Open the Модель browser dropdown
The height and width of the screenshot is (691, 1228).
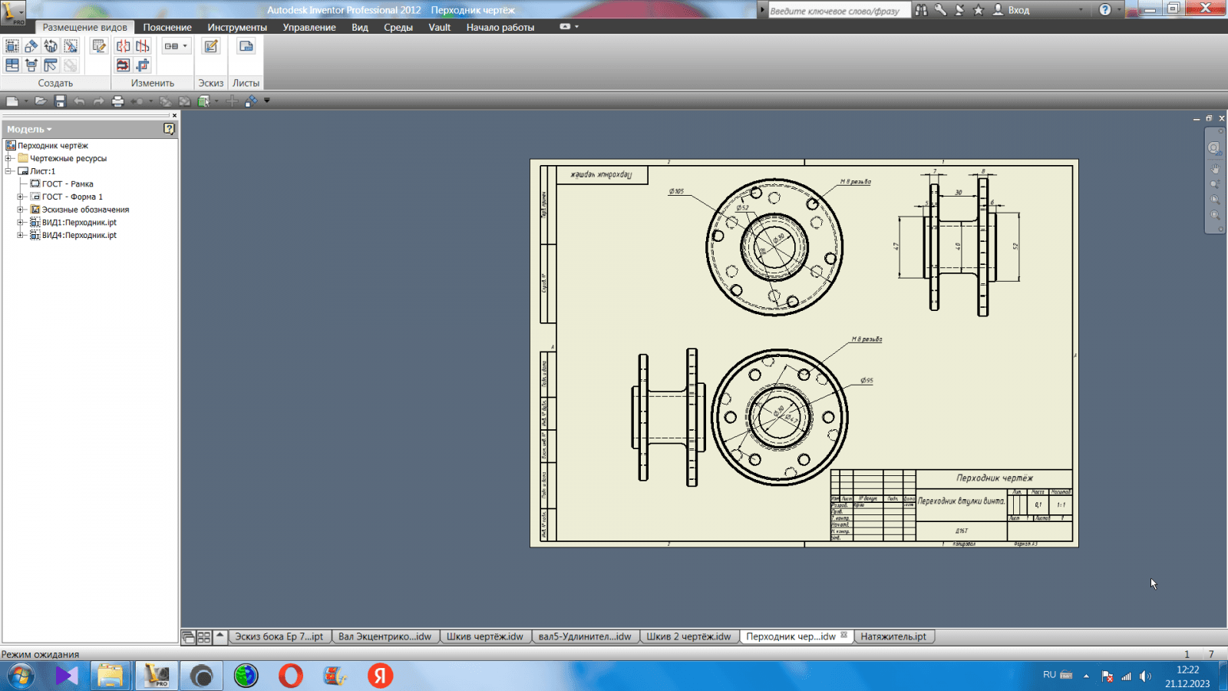(30, 129)
